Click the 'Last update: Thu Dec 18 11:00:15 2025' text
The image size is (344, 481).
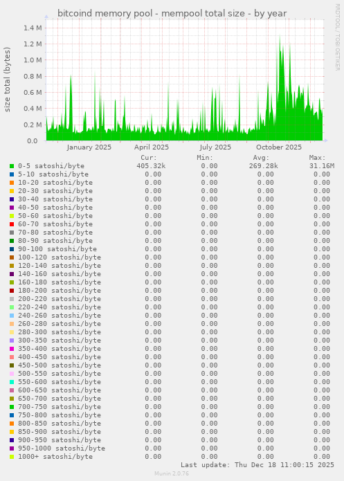tap(257, 464)
